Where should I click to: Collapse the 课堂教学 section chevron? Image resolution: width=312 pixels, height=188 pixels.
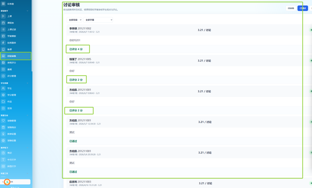click(27, 11)
